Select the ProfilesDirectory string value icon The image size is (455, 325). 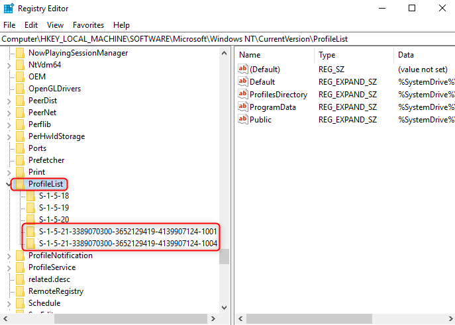click(243, 95)
